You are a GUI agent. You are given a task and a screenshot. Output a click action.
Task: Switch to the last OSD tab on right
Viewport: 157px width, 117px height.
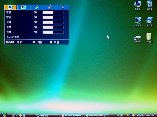click(x=63, y=7)
